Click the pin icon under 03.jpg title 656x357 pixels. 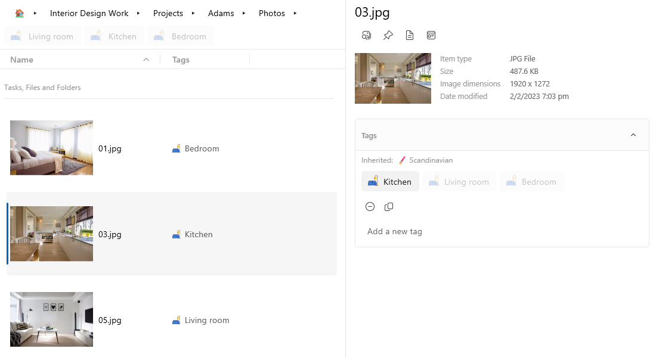pyautogui.click(x=388, y=35)
